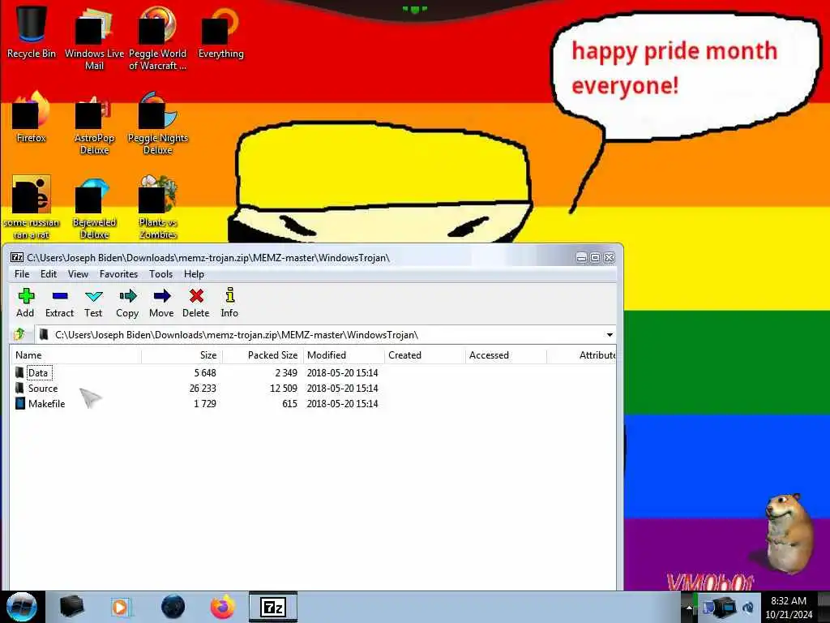
Task: Open the Tools menu
Action: pos(161,274)
